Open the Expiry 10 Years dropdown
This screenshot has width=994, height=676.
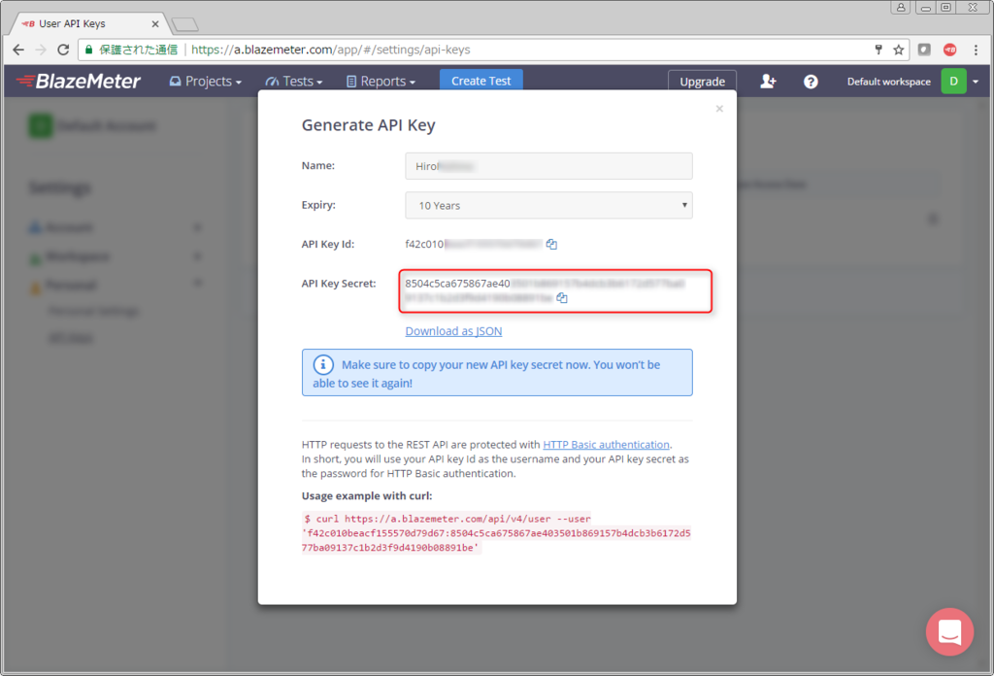point(549,206)
